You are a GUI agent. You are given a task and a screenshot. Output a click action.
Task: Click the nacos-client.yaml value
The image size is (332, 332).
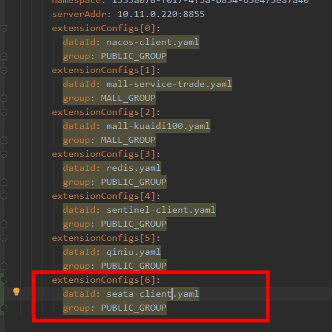tap(153, 42)
